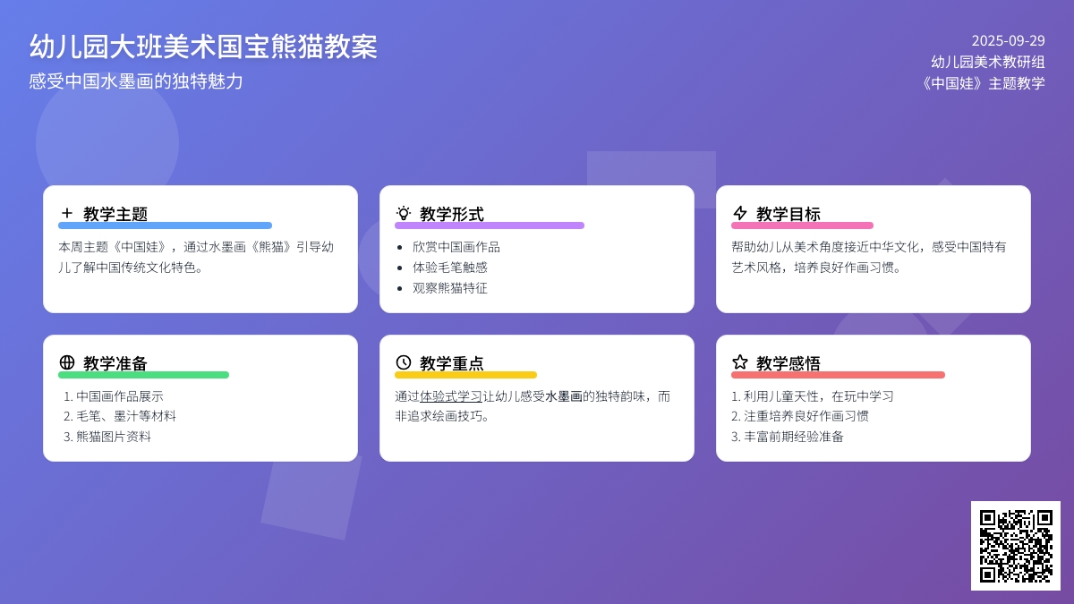The height and width of the screenshot is (604, 1074).
Task: Click the lightbulb icon beside 教学形式
Action: 404,213
